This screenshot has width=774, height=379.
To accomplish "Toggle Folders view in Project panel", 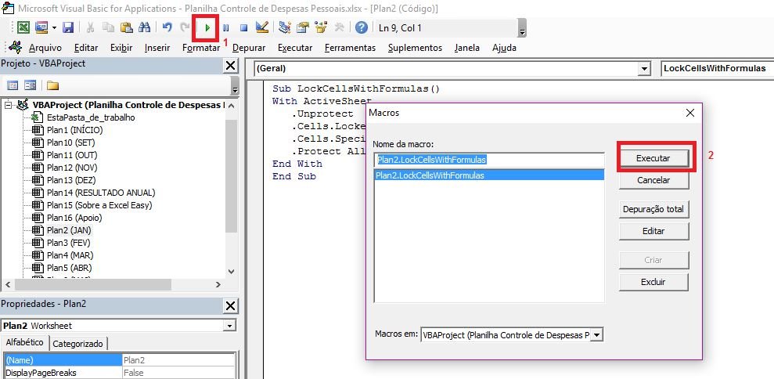I will point(52,85).
